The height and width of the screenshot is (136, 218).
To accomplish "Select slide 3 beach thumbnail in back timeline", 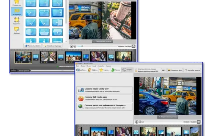I will coord(73,57).
